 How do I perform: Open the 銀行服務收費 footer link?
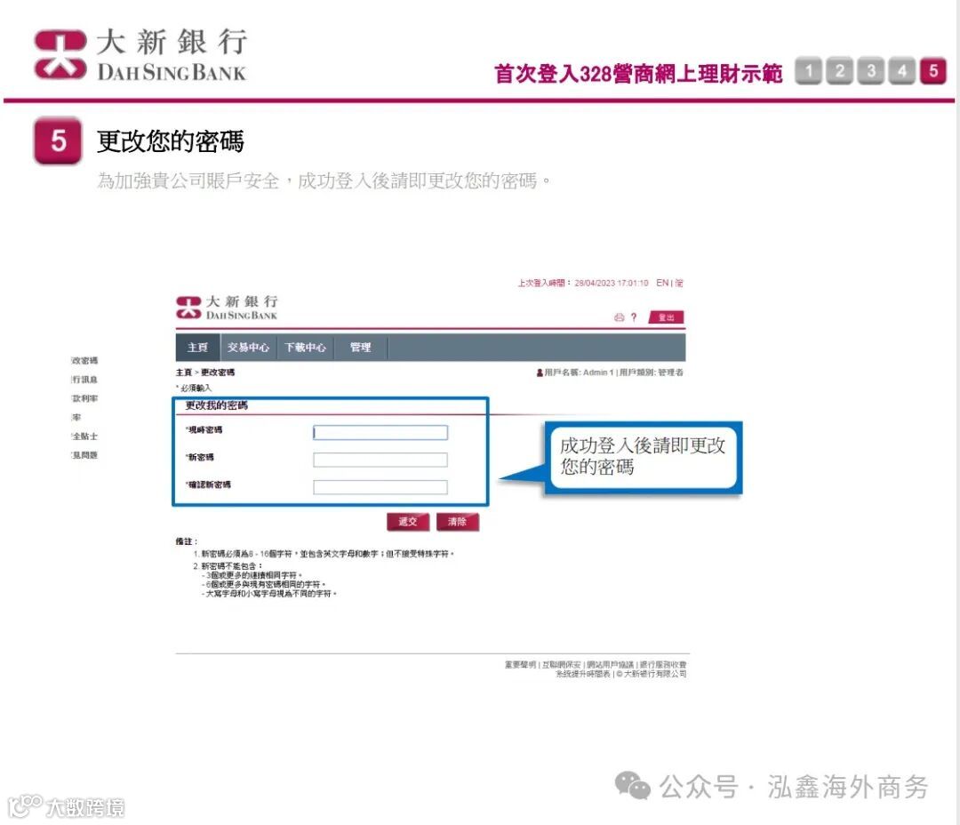click(x=663, y=664)
